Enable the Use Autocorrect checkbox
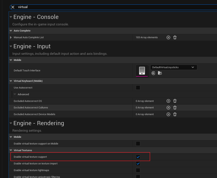The image size is (217, 178). 138,88
